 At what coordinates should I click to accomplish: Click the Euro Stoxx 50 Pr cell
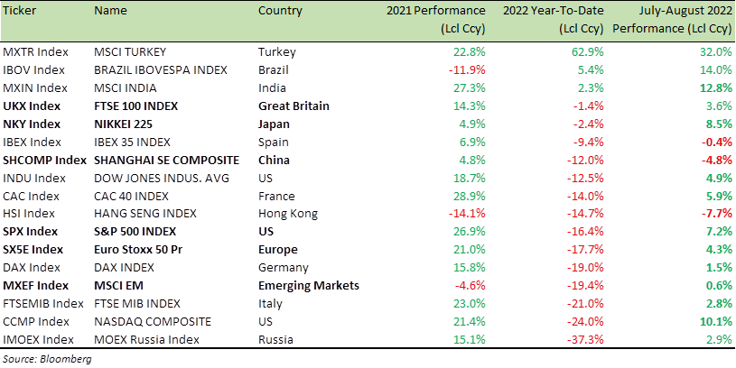click(x=138, y=250)
